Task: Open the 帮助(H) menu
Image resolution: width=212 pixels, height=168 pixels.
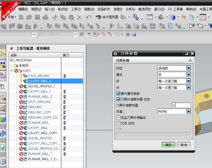Action: click(x=191, y=9)
